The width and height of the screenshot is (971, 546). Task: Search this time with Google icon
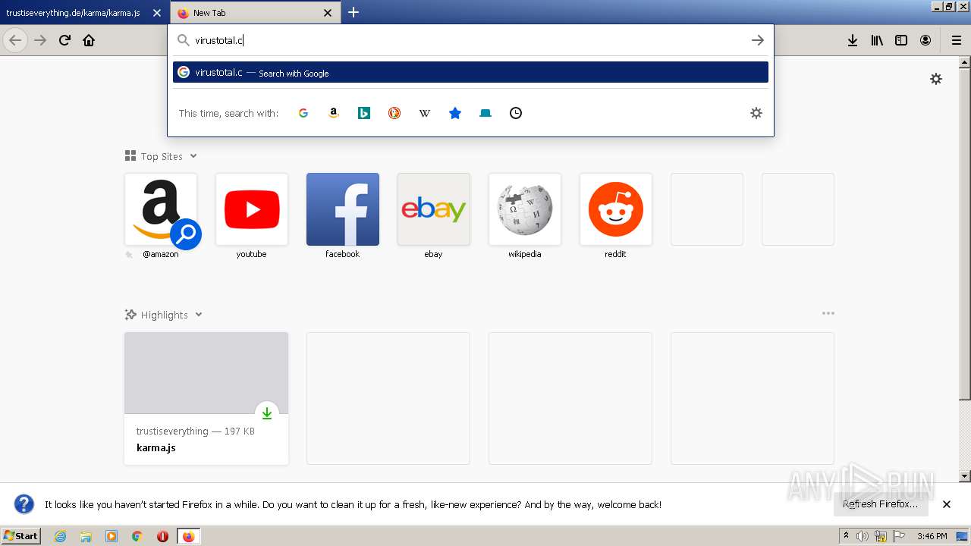pos(303,113)
